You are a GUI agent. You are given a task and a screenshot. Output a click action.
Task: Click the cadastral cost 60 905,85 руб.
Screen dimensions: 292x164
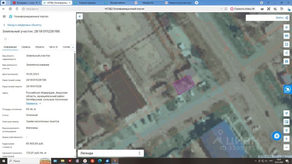(x=35, y=143)
